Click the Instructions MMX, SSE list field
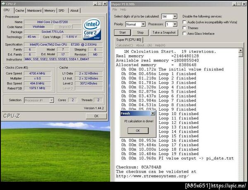The width and height of the screenshot is (248, 190). coord(63,59)
